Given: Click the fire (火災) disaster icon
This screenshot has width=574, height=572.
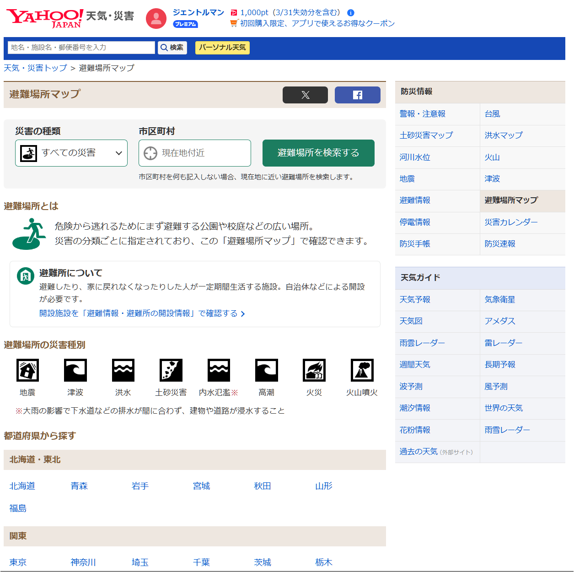Looking at the screenshot, I should pos(314,370).
